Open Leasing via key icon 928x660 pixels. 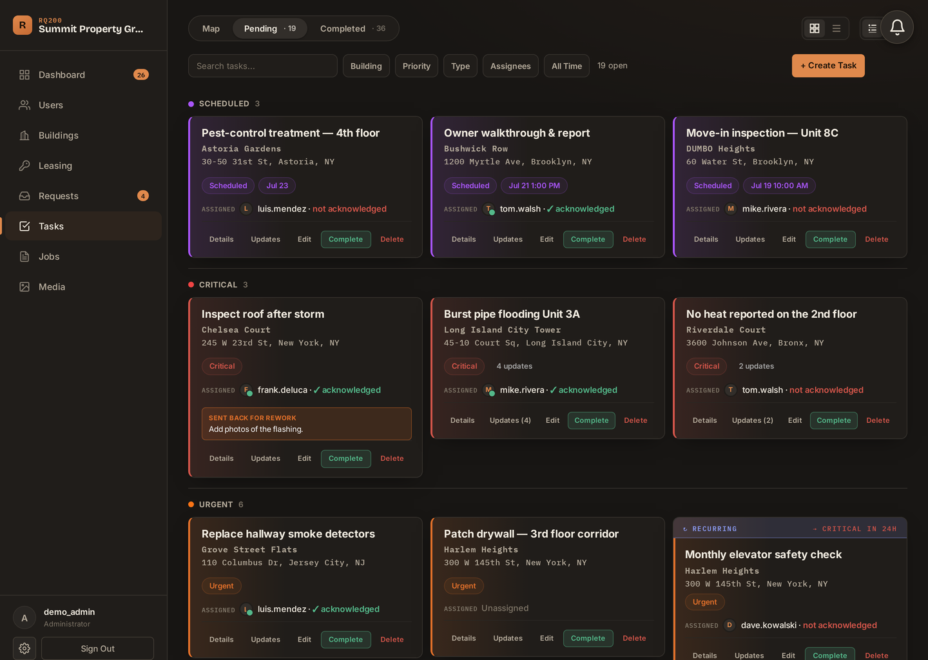(x=24, y=166)
